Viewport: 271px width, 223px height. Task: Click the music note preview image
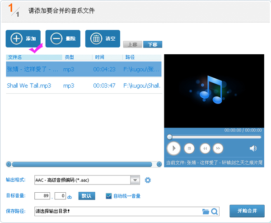[214, 91]
